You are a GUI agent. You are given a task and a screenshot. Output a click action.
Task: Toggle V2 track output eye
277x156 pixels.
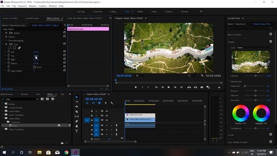pyautogui.click(x=107, y=116)
